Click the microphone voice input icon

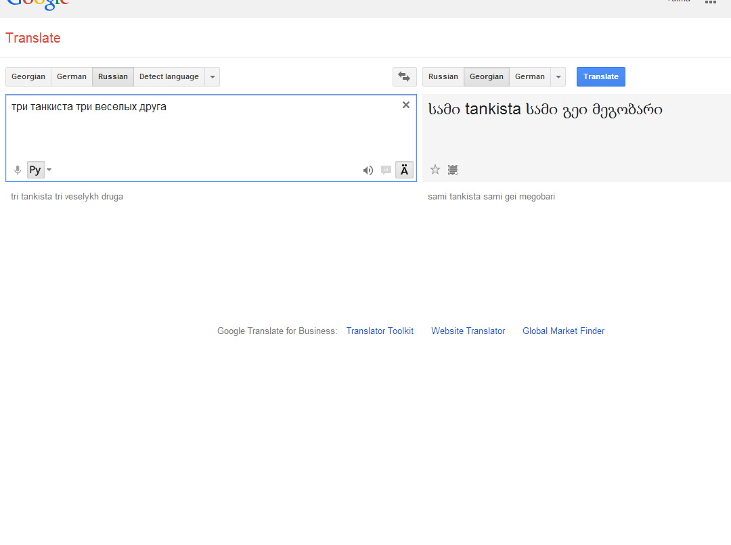coord(18,170)
